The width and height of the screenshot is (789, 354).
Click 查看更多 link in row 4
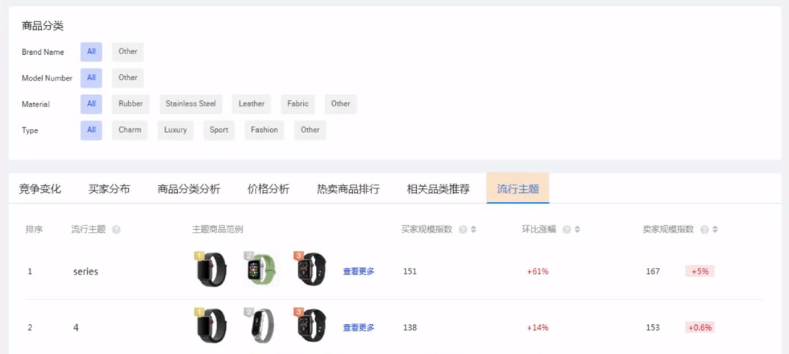359,328
